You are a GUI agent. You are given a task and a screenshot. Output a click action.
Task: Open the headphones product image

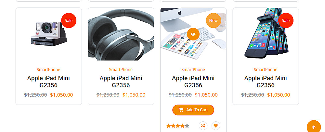[x=121, y=34]
